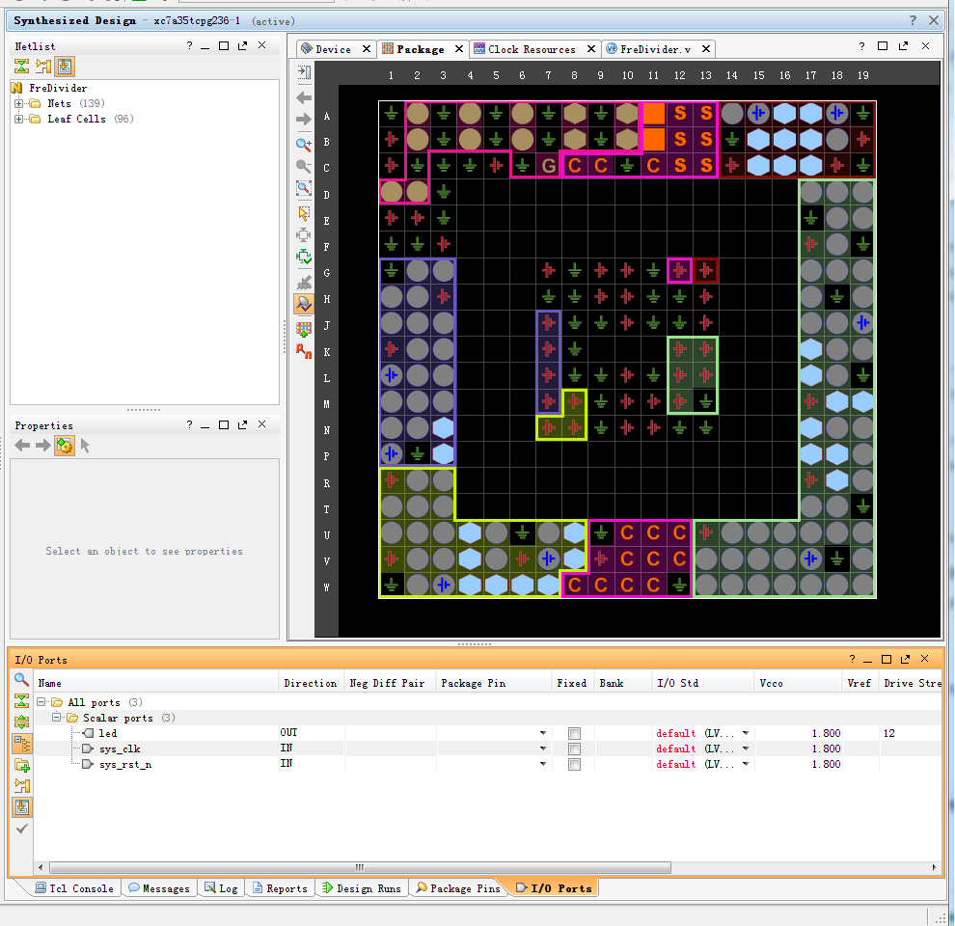Select the sys_clk port row

[120, 749]
